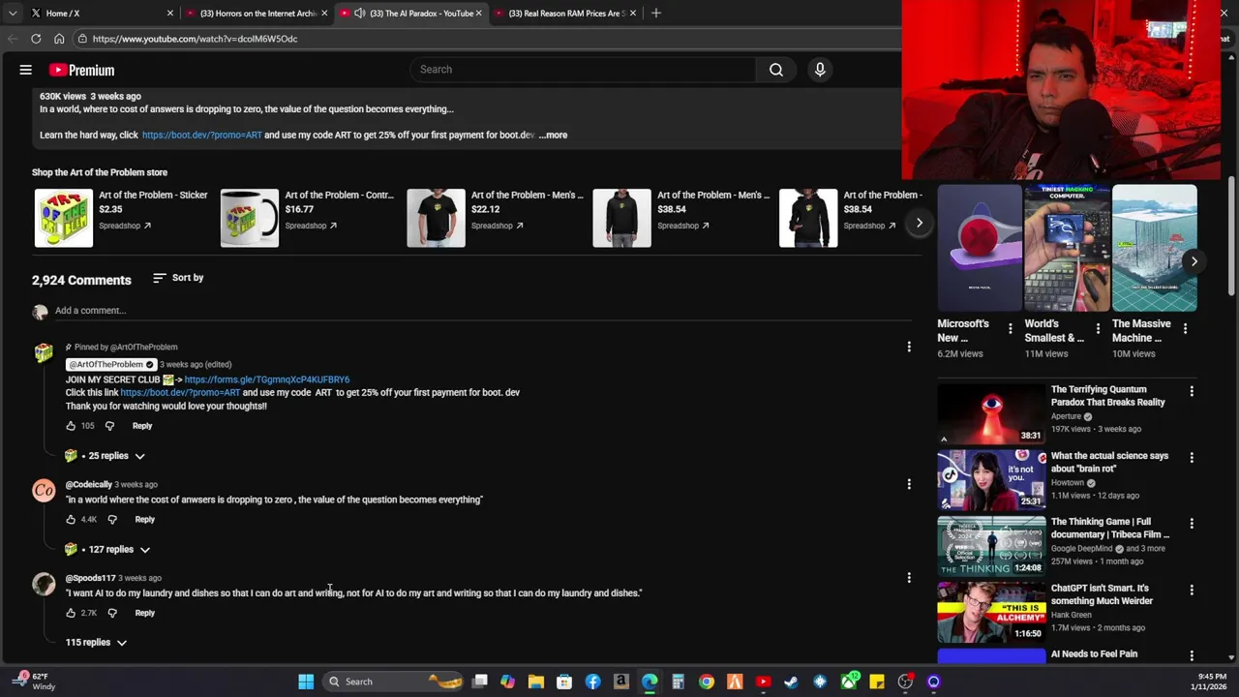Open more options for World's Smallest short
Viewport: 1239px width, 697px height.
point(1098,329)
